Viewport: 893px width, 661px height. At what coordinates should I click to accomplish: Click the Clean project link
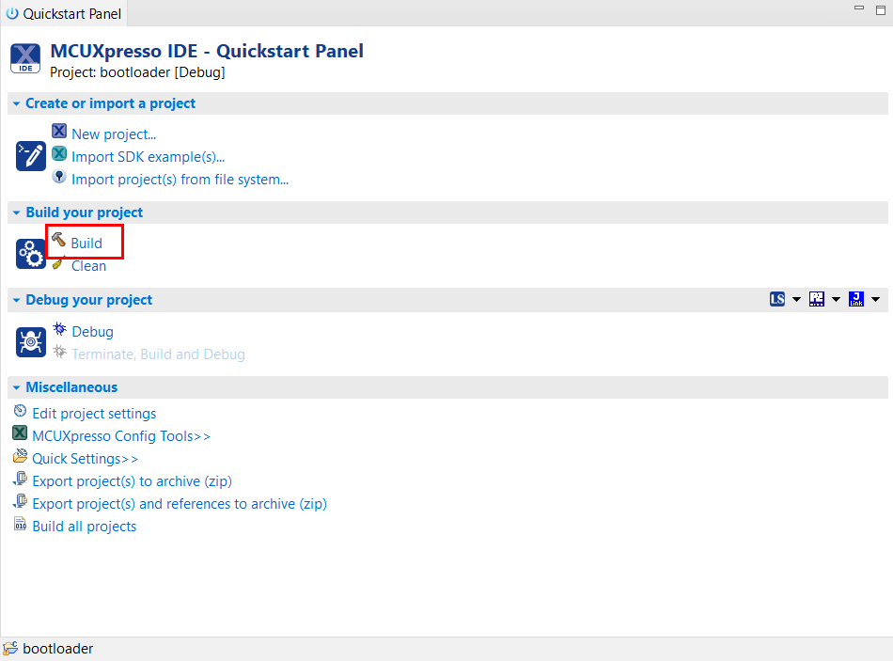tap(88, 266)
